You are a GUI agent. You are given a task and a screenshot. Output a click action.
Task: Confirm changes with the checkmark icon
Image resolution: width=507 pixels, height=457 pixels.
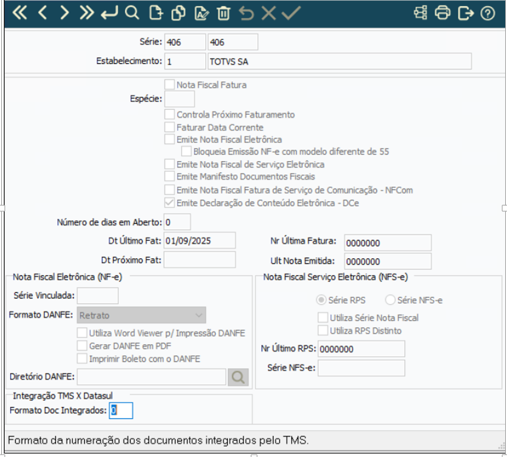(x=291, y=13)
